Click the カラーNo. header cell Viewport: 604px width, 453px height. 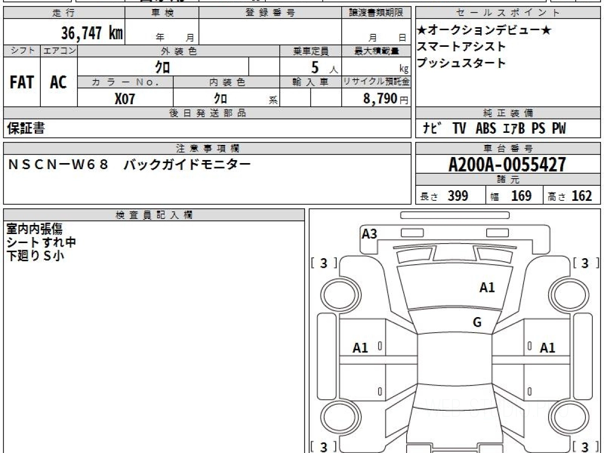coord(125,82)
